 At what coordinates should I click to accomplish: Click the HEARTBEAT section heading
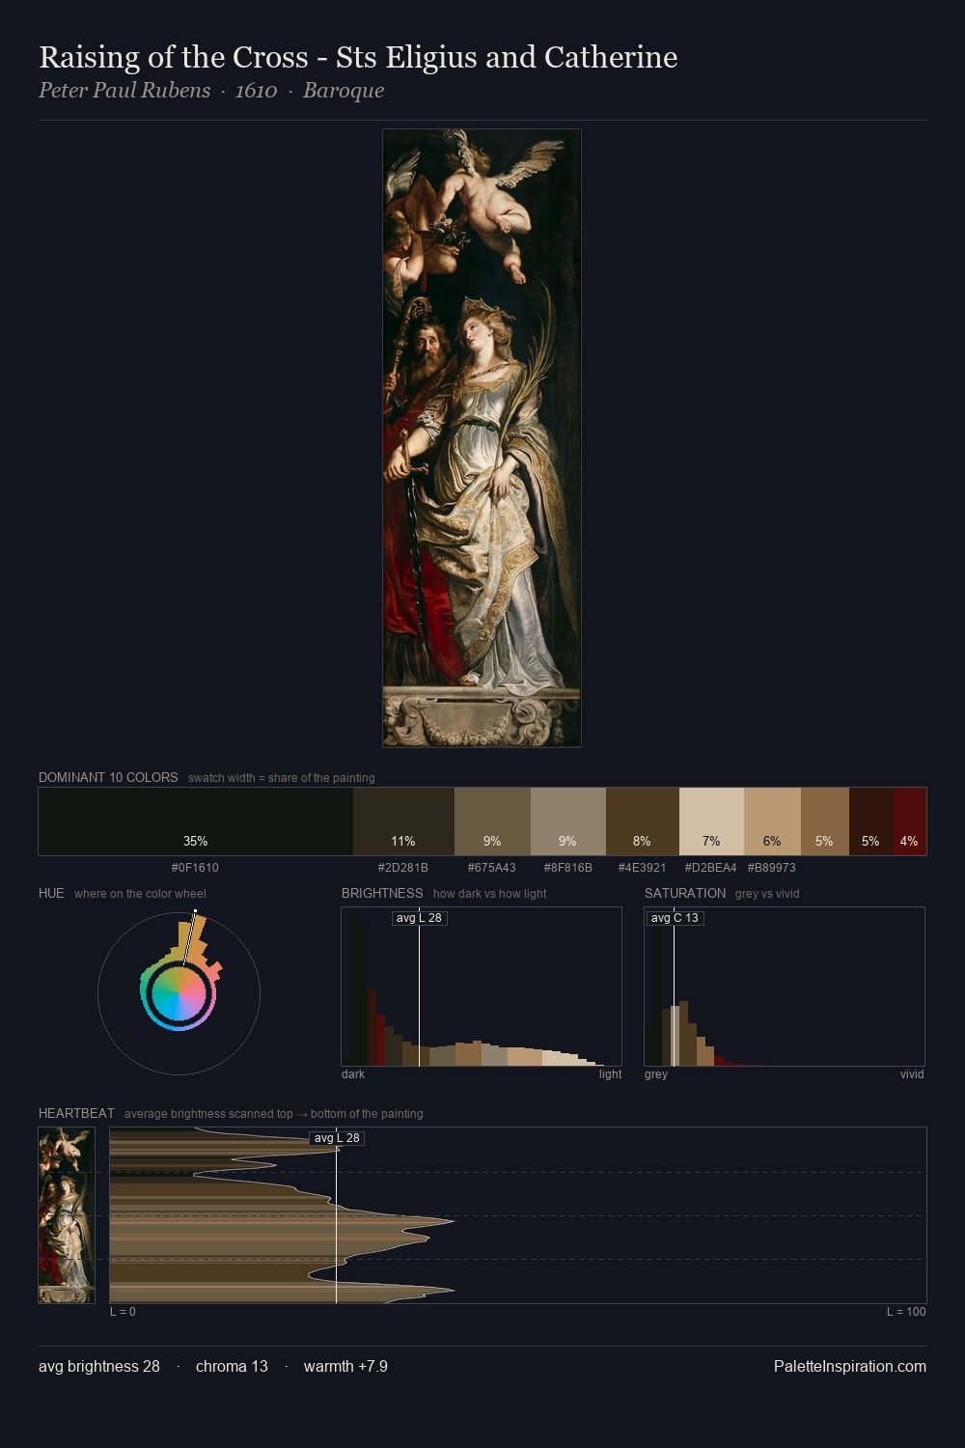(x=76, y=1113)
